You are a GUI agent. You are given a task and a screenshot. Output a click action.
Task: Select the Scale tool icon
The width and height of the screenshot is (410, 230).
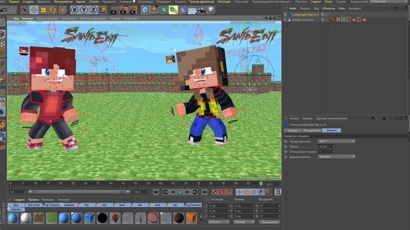43,10
